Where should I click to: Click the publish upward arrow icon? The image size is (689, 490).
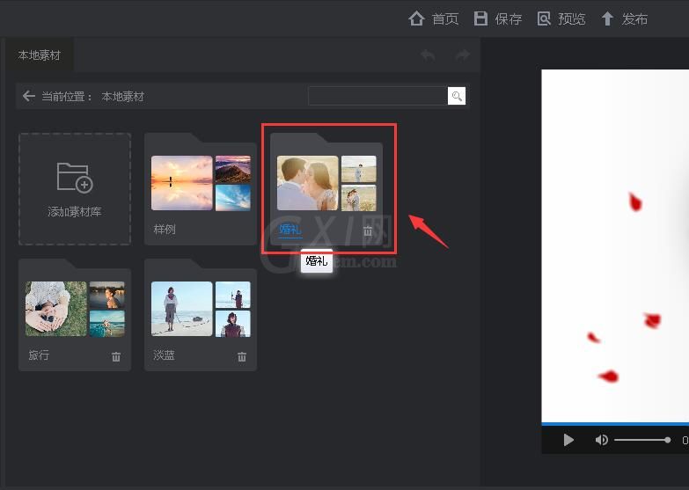607,18
